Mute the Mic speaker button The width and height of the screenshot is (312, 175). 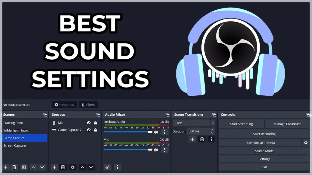(x=156, y=150)
